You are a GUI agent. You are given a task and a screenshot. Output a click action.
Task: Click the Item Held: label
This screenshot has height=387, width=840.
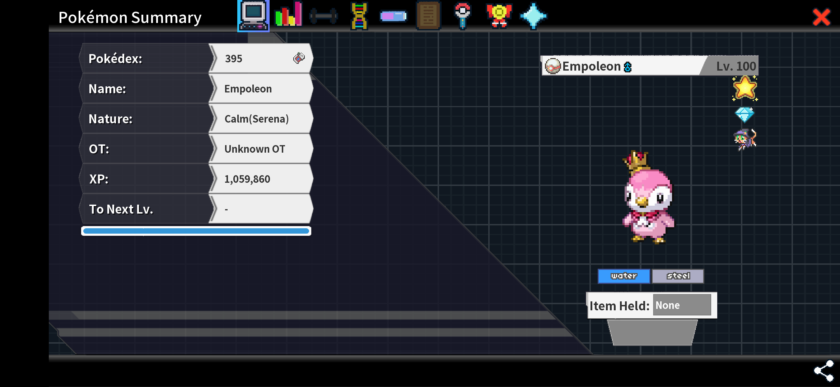620,306
